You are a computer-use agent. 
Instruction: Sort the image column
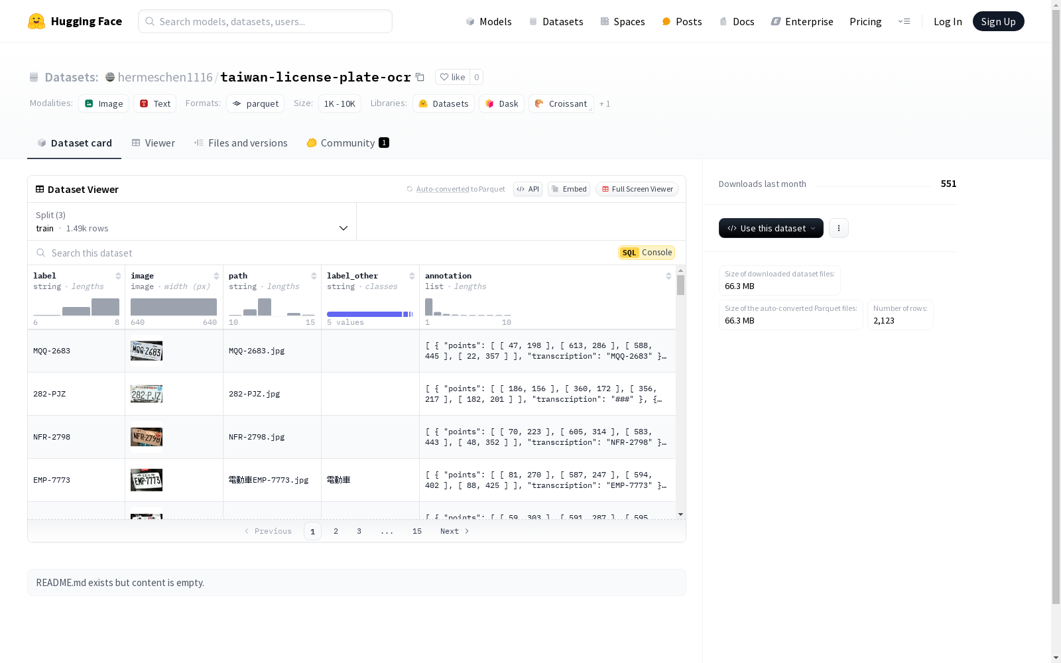coord(216,276)
